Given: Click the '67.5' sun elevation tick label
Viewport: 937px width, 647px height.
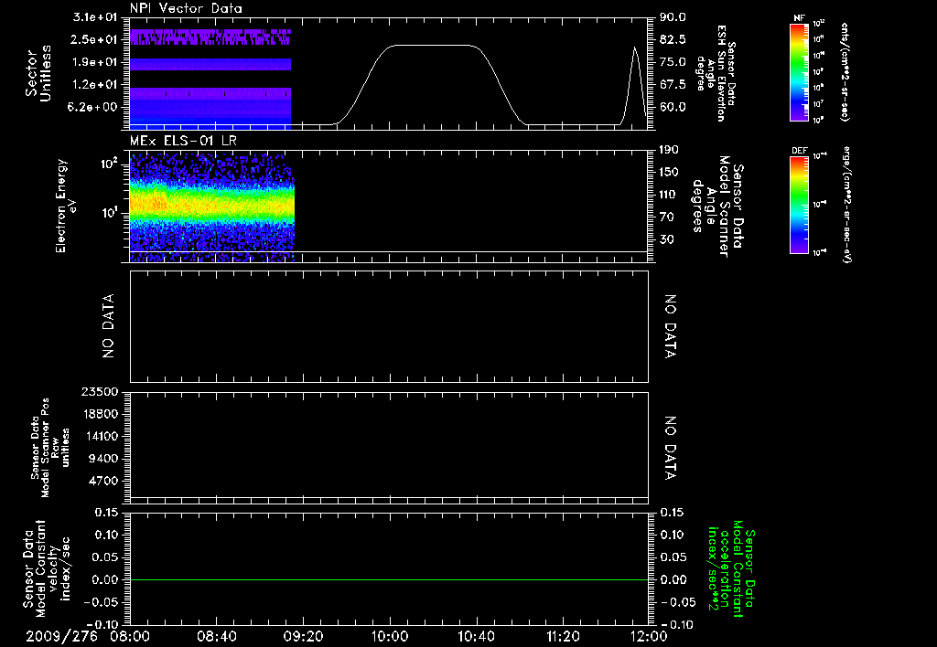Looking at the screenshot, I should pos(673,85).
